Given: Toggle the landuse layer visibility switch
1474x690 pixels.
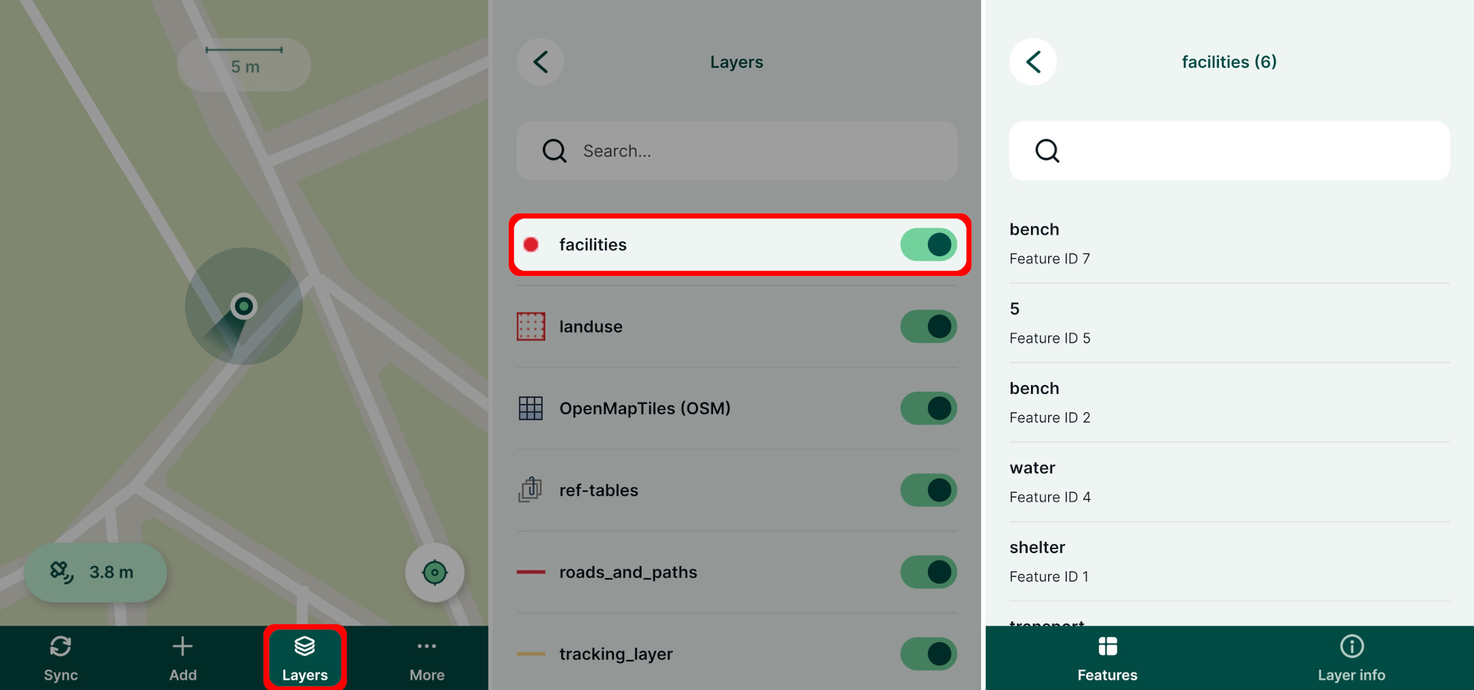Looking at the screenshot, I should pyautogui.click(x=928, y=327).
